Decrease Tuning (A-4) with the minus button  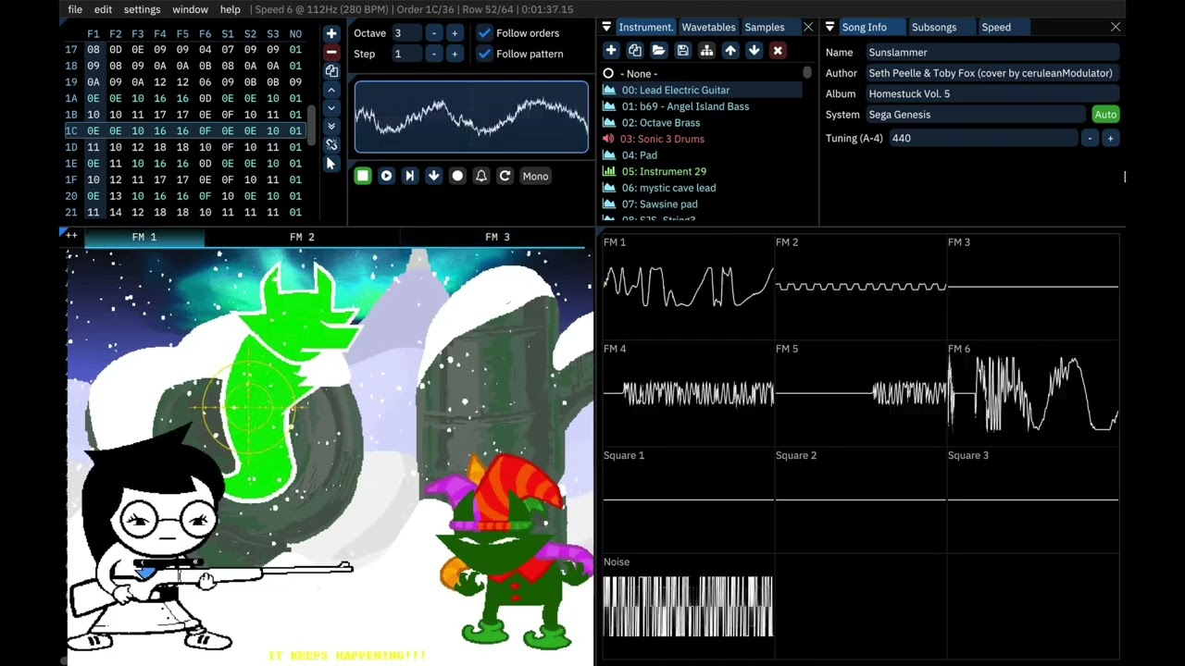point(1090,139)
